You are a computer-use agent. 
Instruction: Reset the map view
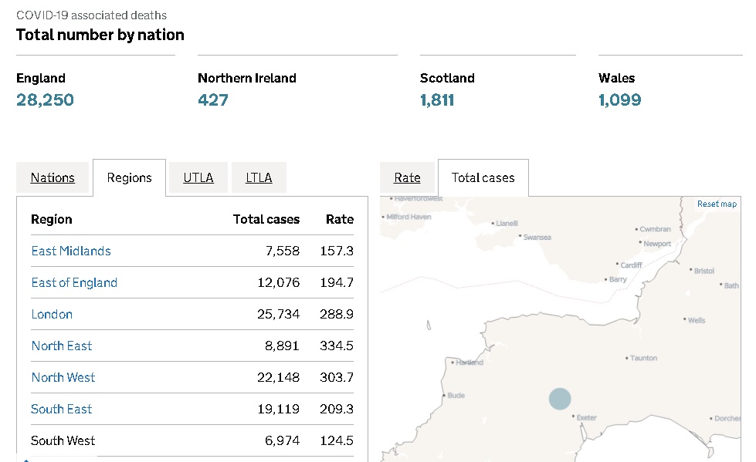coord(717,204)
